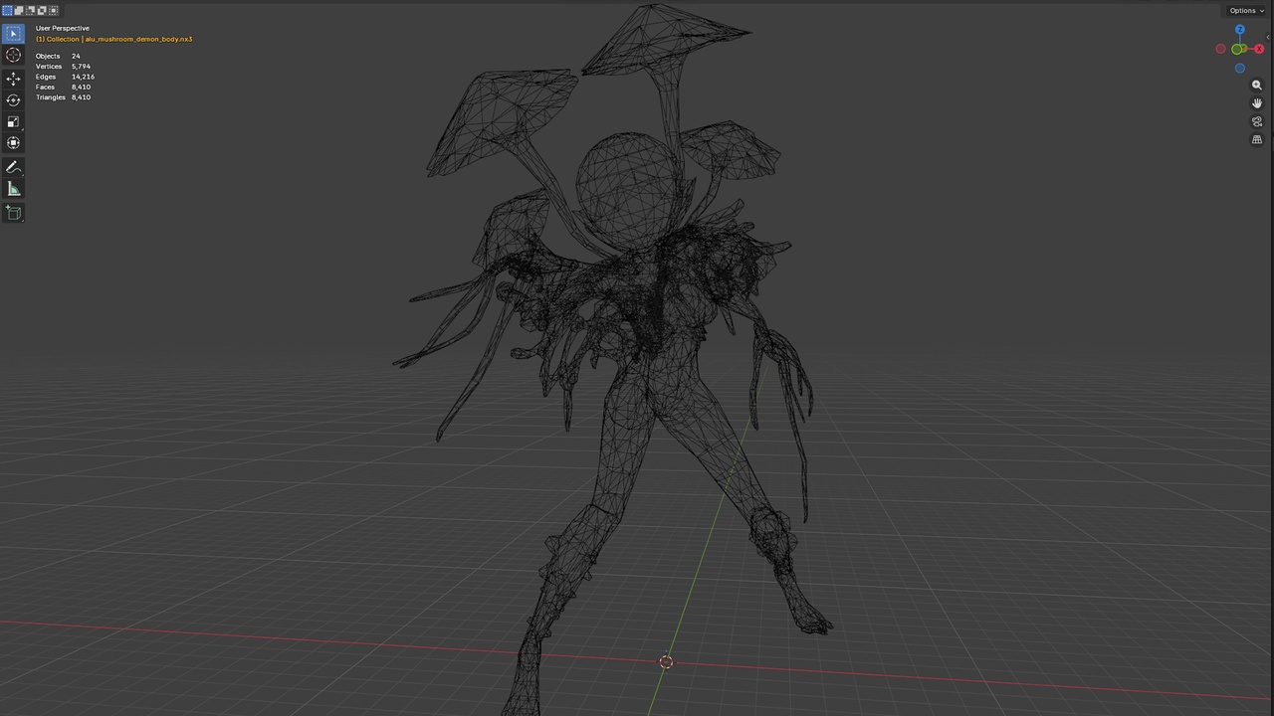Click the Vertices 5,794 statistic

point(63,67)
